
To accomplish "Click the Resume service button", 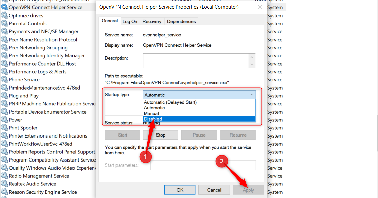I will (238, 135).
